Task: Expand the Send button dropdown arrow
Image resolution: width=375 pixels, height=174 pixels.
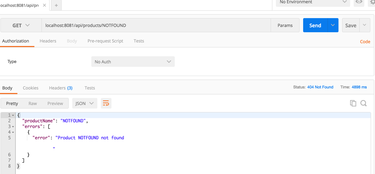Action: coord(333,25)
